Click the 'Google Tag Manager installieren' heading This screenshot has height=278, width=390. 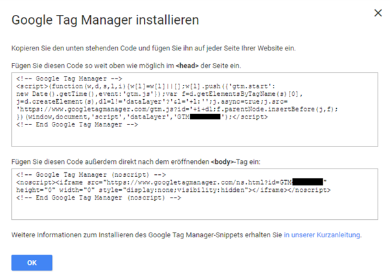tap(105, 20)
